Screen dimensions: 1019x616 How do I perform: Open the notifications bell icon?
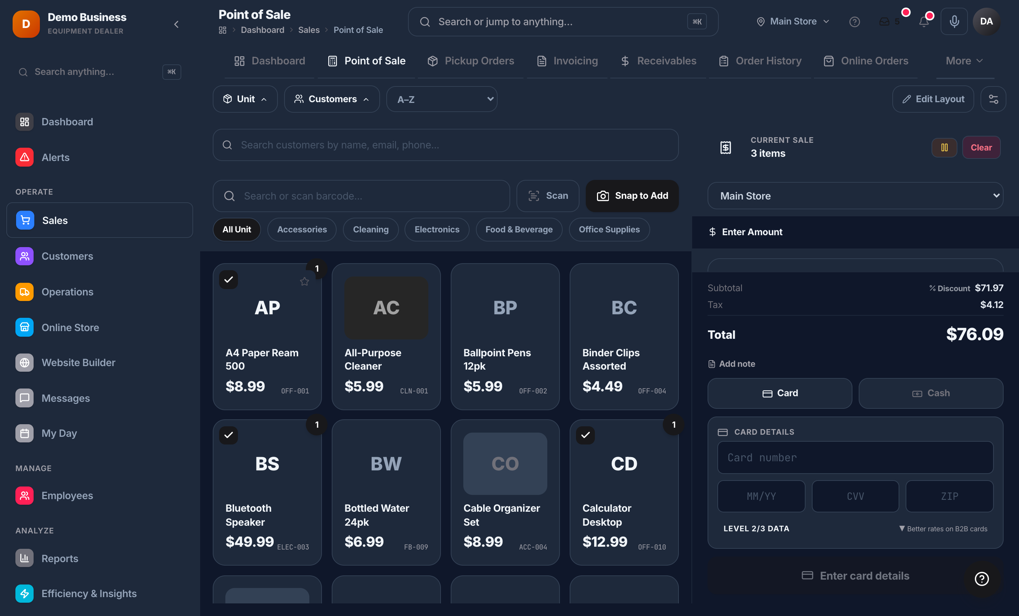[x=924, y=21]
